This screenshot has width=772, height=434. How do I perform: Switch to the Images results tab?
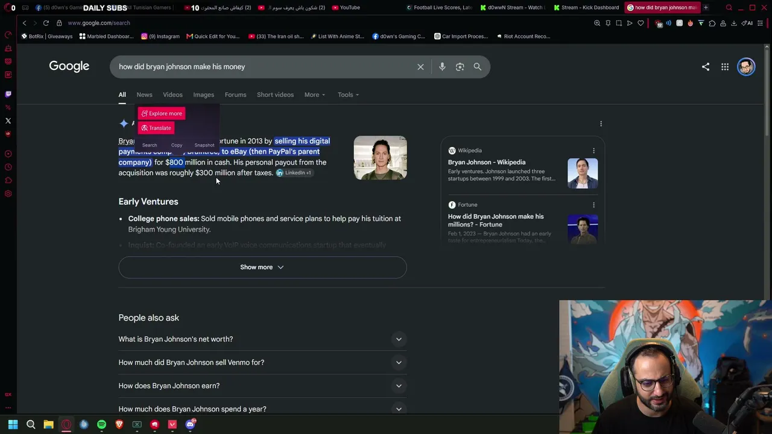coord(203,95)
